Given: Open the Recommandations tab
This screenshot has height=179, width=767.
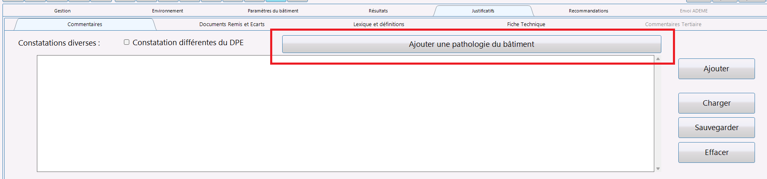Looking at the screenshot, I should 588,11.
